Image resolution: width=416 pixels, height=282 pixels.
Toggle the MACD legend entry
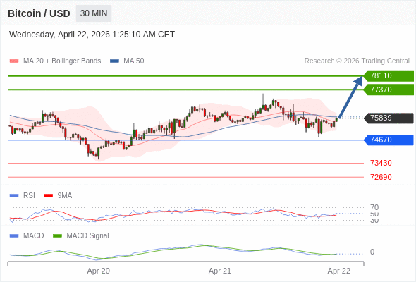coord(27,236)
